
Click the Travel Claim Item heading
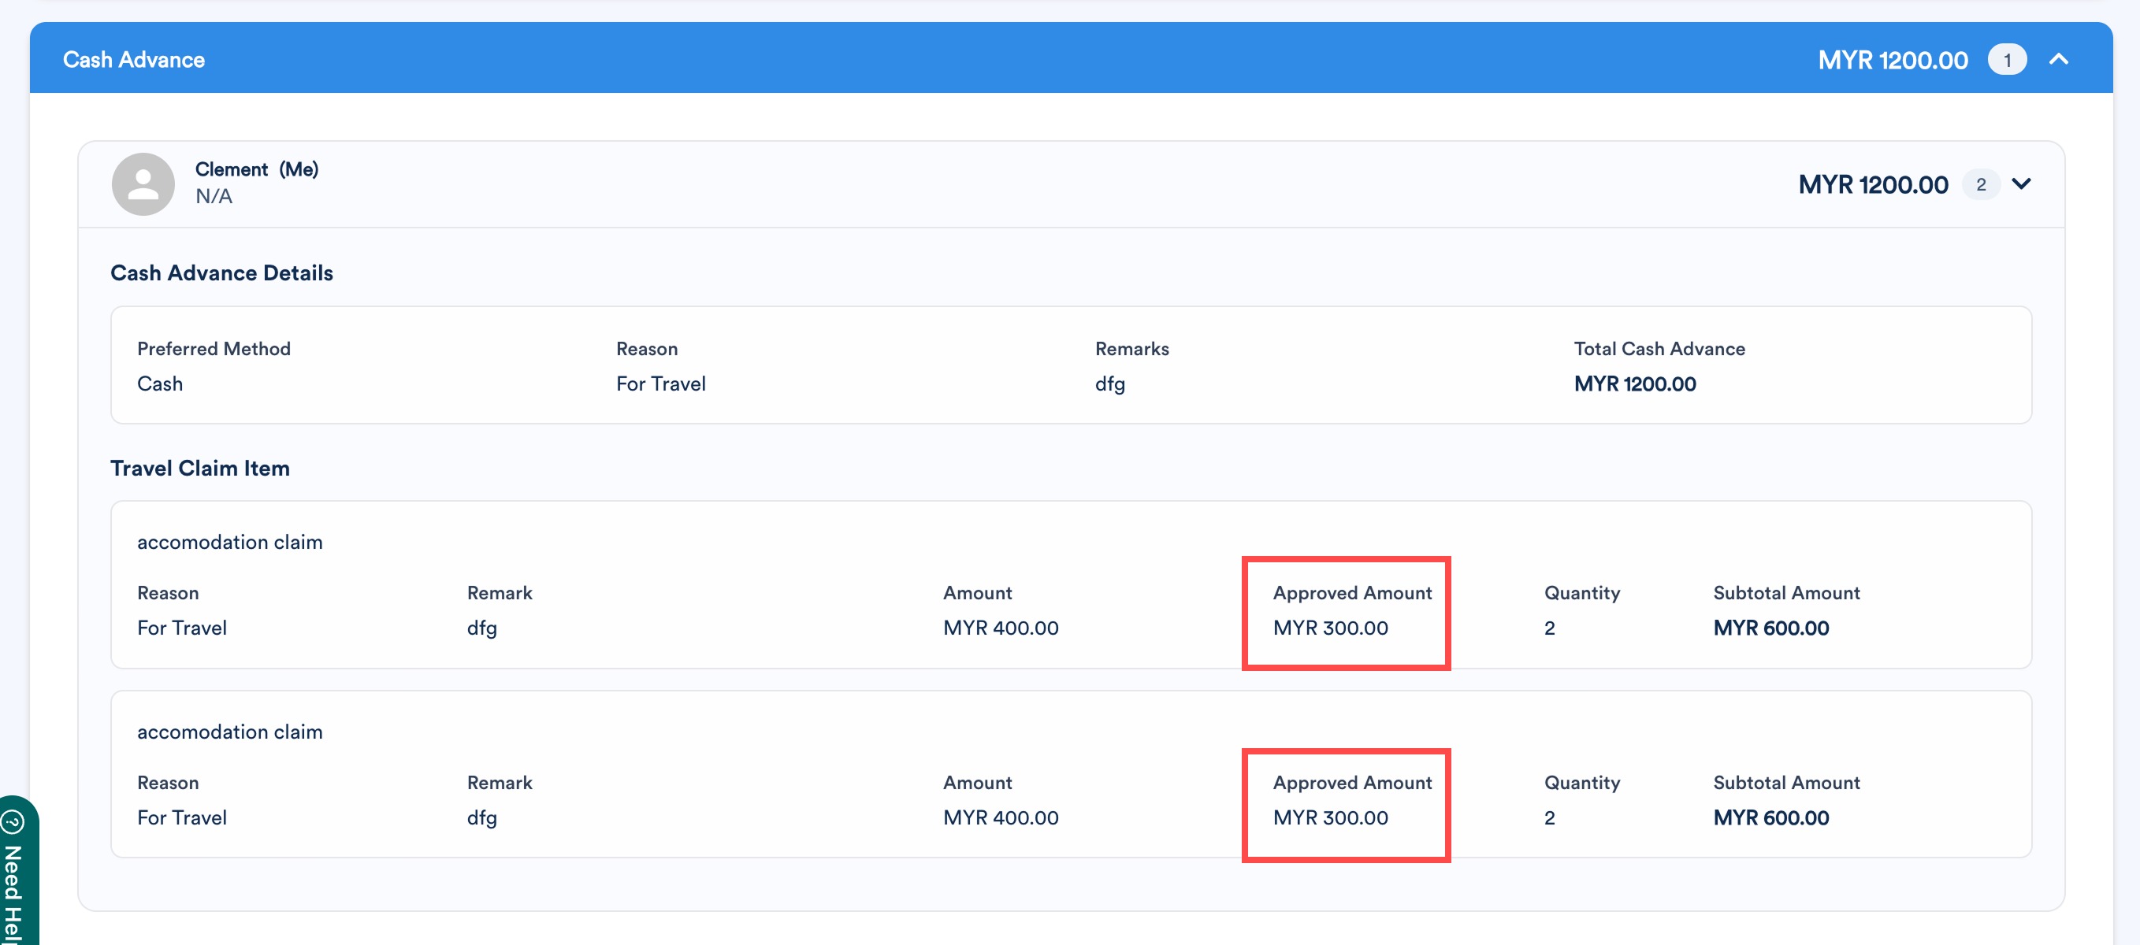[199, 469]
